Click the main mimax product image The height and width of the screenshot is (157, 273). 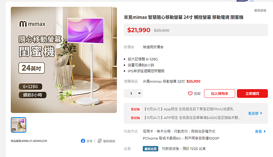tap(64, 60)
